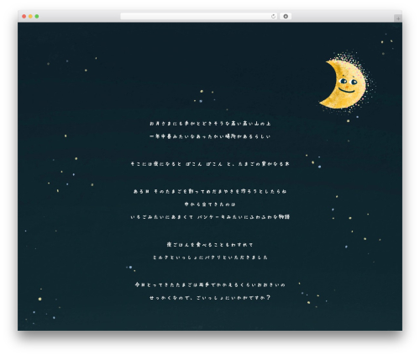Click the line starting "ミルクといっしょに"

(x=210, y=258)
